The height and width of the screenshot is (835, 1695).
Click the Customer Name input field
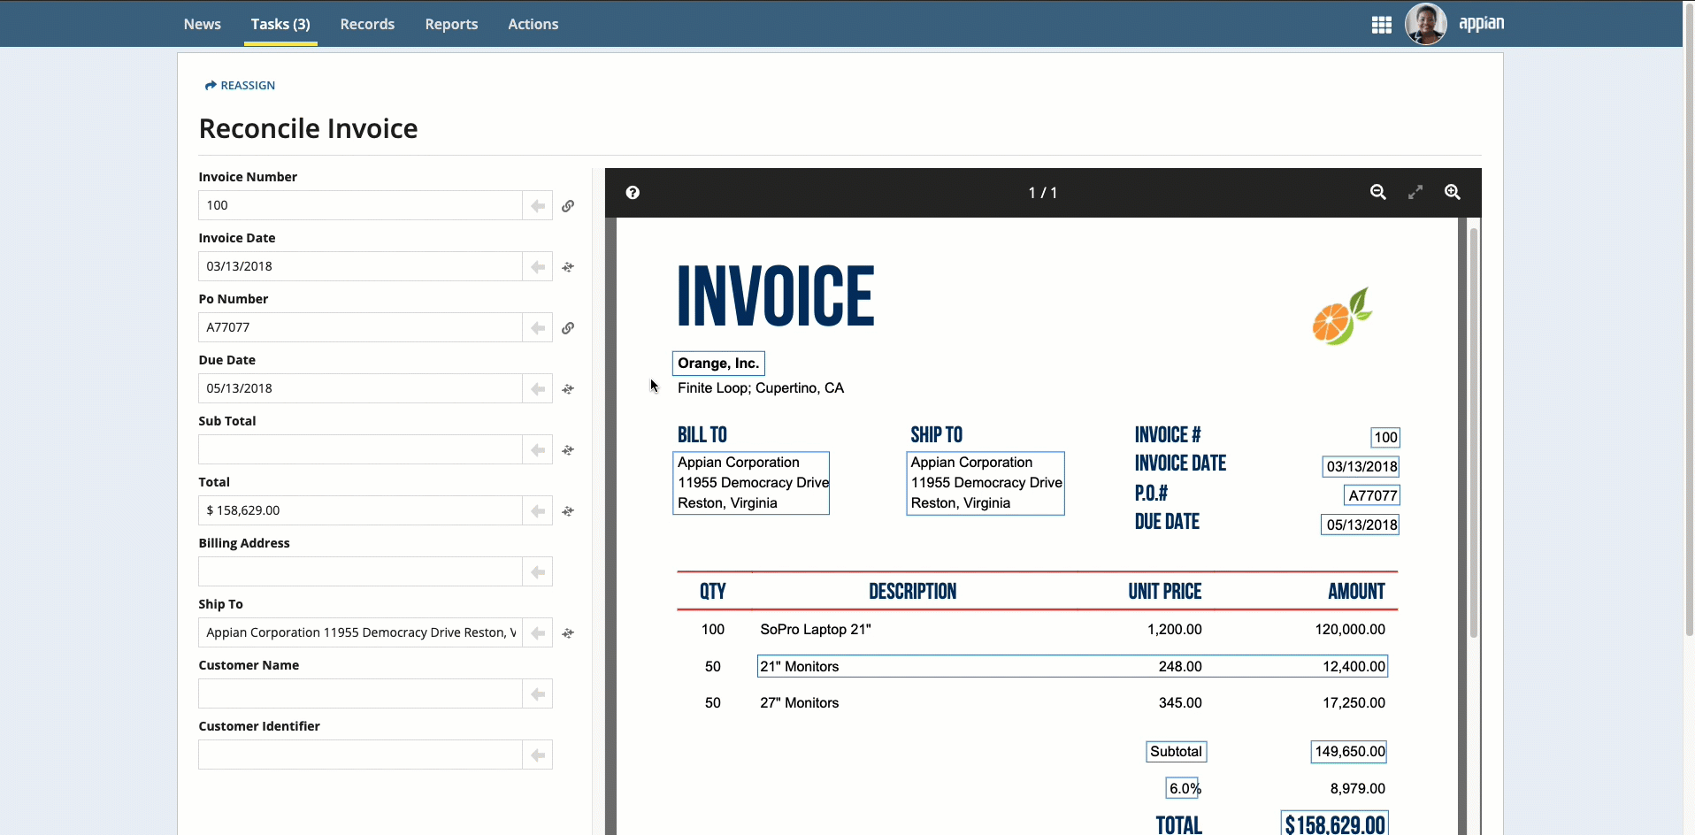(x=360, y=693)
